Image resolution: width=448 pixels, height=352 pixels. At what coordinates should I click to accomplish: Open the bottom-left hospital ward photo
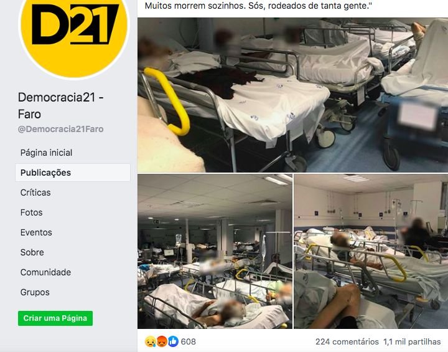coord(215,251)
